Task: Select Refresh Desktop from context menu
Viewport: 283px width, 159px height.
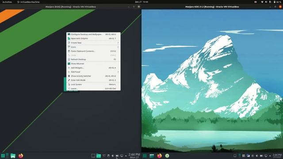Action: pyautogui.click(x=93, y=59)
